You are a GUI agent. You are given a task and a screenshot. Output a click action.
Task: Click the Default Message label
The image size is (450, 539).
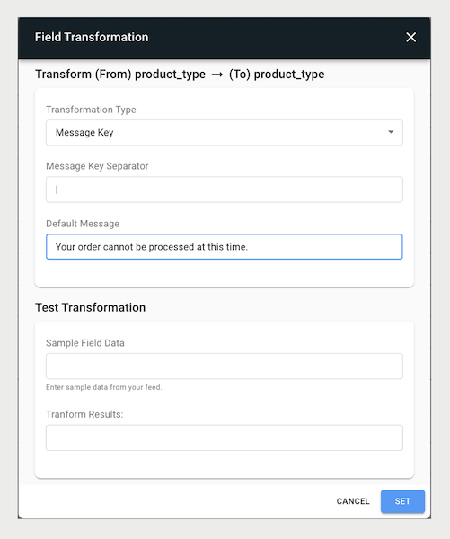pyautogui.click(x=83, y=224)
